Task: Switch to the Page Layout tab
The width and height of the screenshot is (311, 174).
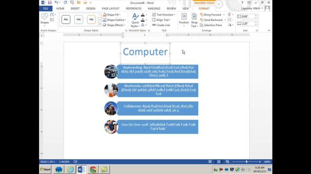Action: (x=110, y=8)
